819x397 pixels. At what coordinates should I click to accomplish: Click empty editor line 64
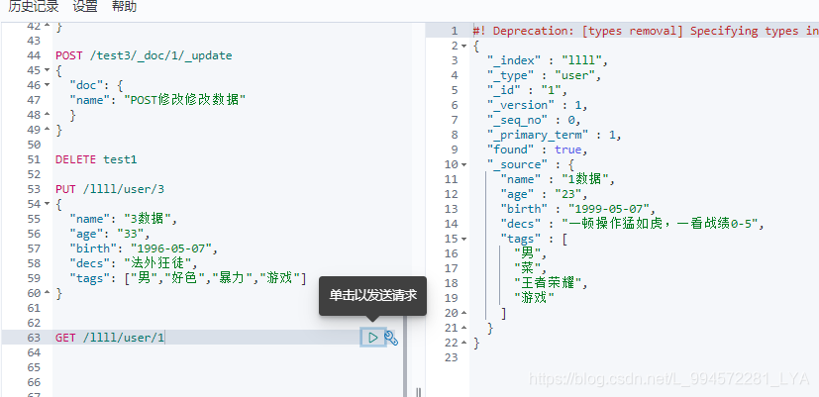(x=228, y=352)
